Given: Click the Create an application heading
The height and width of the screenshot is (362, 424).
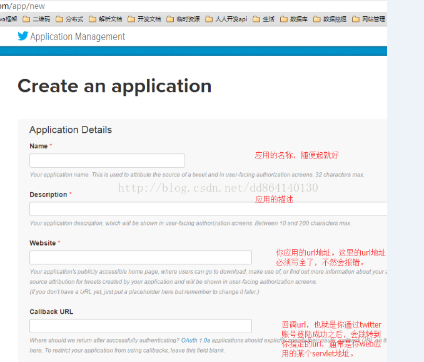Looking at the screenshot, I should point(114,86).
